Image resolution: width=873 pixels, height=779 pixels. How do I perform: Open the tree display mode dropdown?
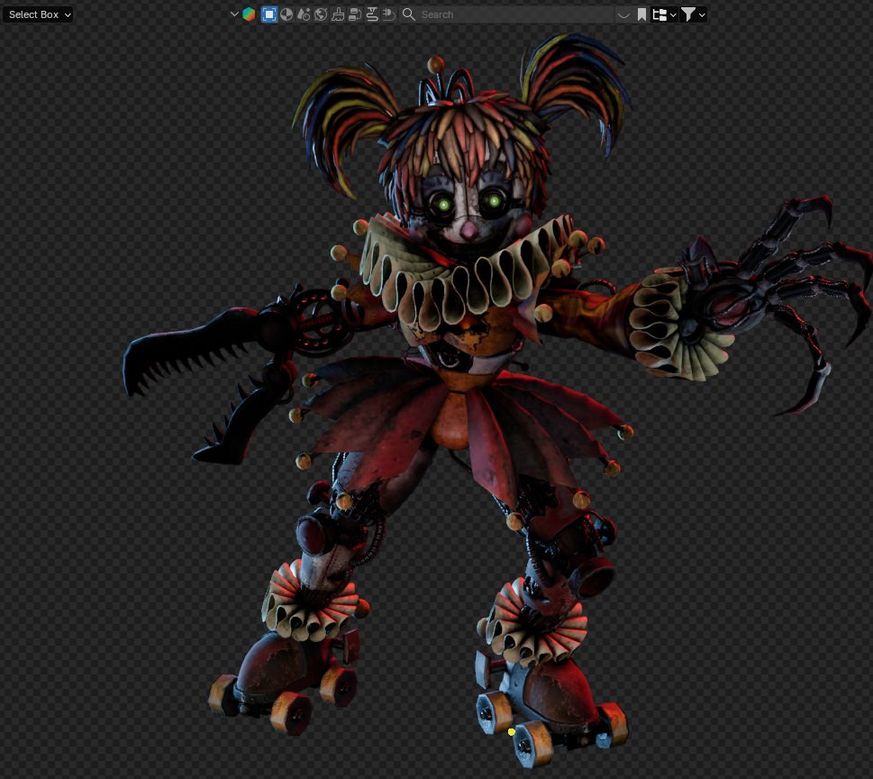tap(665, 14)
